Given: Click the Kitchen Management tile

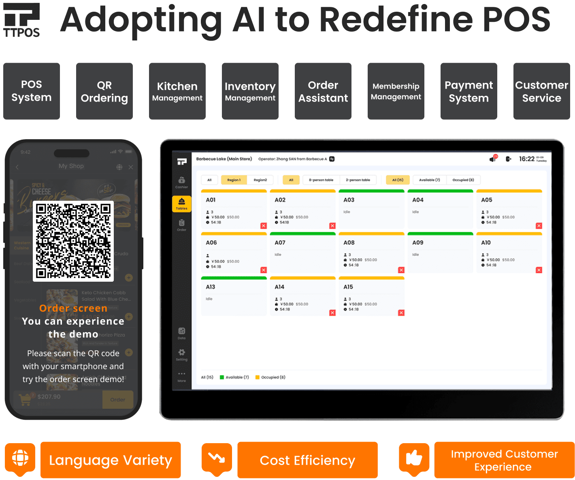Looking at the screenshot, I should click(x=177, y=91).
